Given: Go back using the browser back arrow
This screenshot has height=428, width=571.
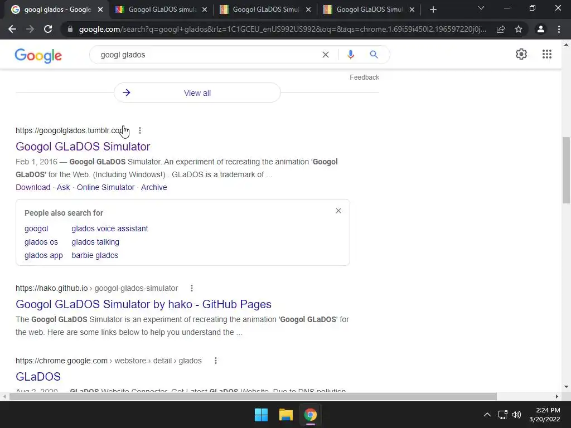Looking at the screenshot, I should 12,29.
